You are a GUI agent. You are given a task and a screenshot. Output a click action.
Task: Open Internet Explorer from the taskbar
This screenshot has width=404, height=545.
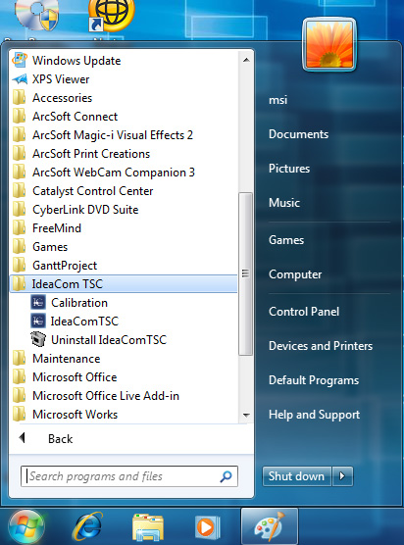pos(87,527)
